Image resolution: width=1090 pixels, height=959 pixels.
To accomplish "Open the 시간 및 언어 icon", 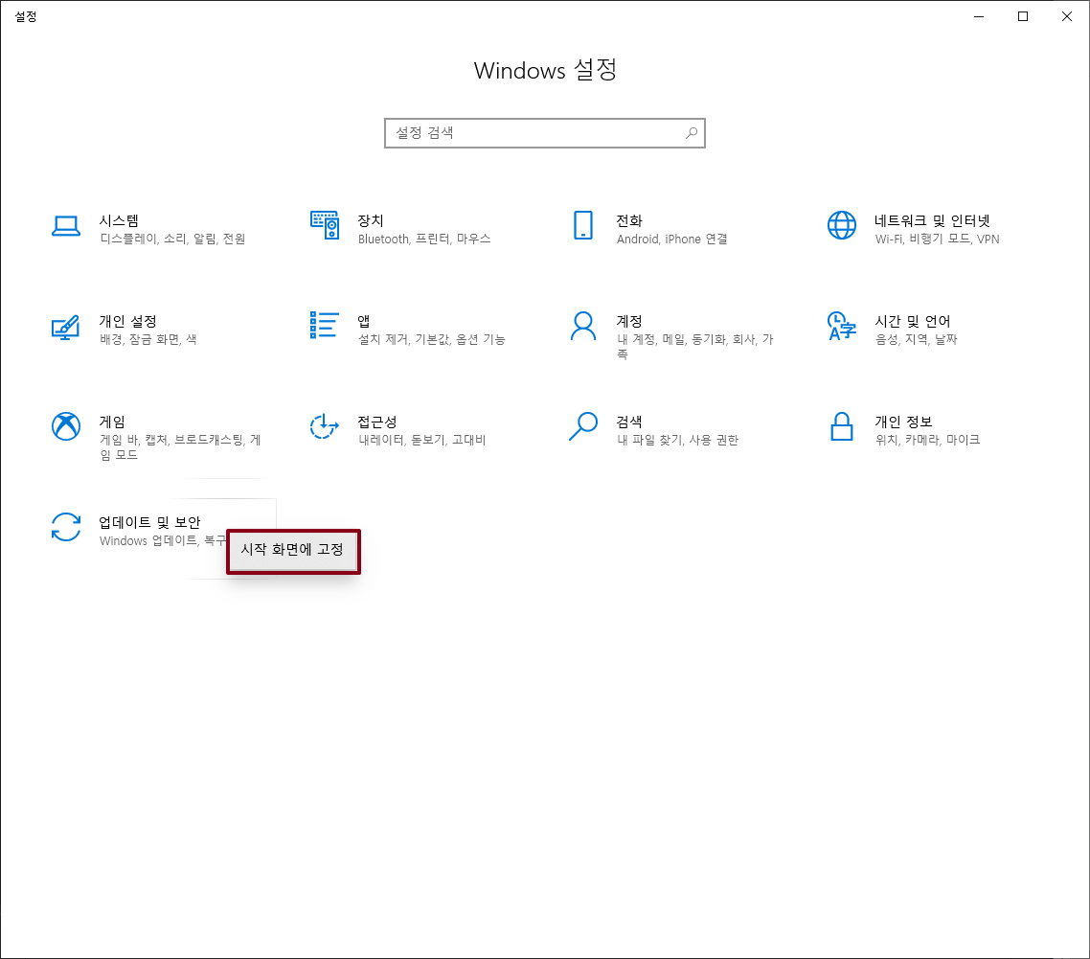I will [842, 326].
